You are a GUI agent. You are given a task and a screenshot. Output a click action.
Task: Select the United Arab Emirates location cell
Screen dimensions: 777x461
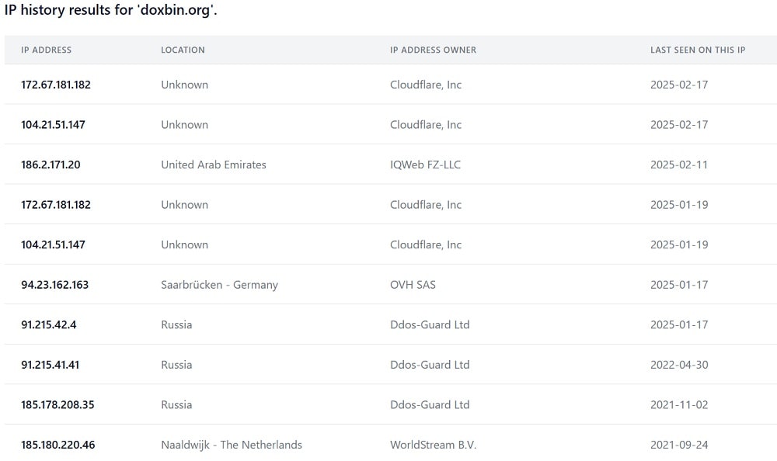[214, 165]
